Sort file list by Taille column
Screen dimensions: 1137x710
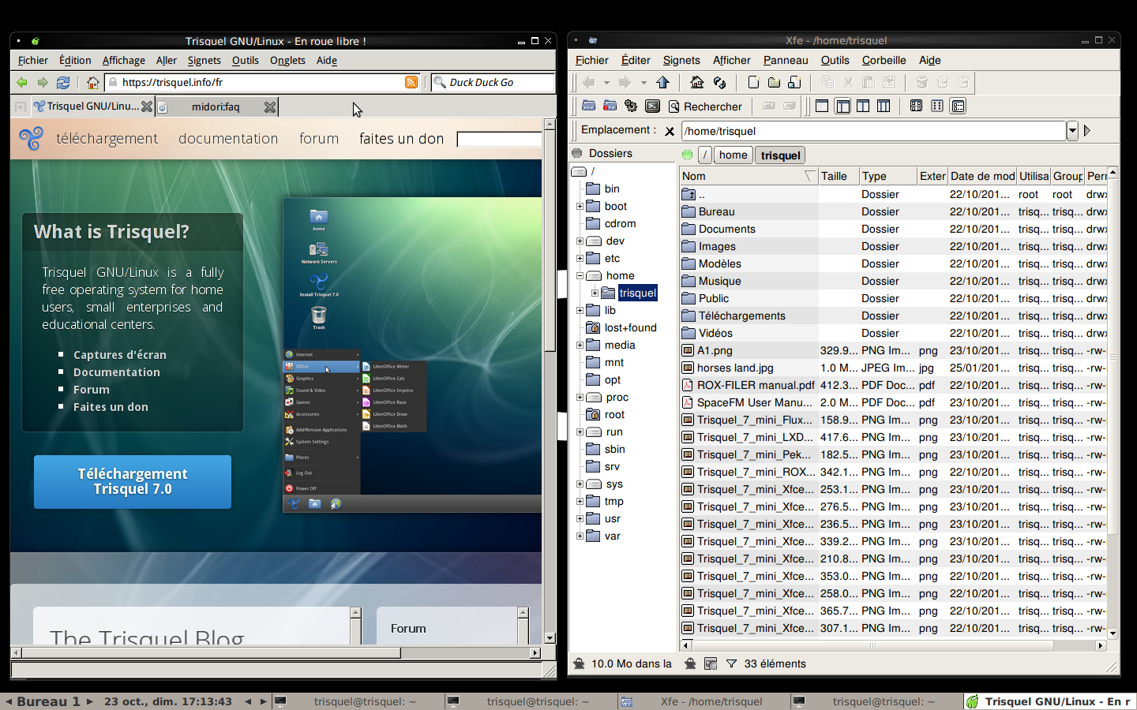click(839, 176)
